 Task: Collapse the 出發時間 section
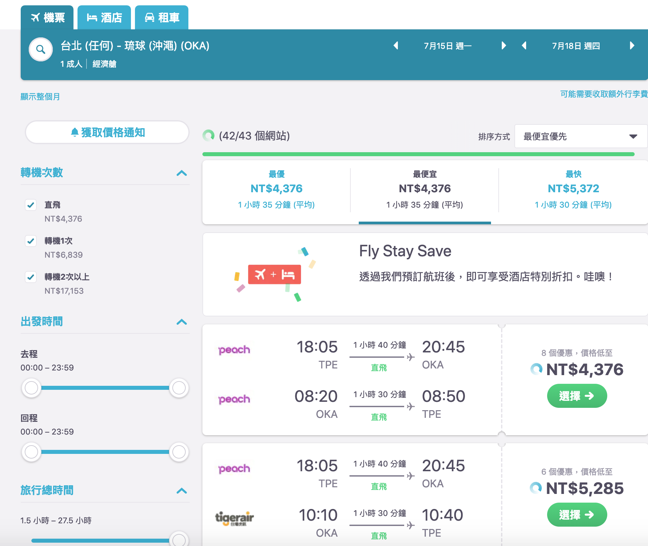pyautogui.click(x=182, y=322)
